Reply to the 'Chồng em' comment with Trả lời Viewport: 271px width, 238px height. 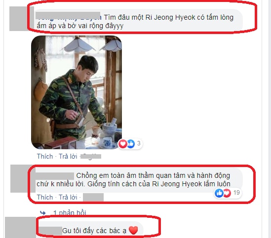coord(68,197)
